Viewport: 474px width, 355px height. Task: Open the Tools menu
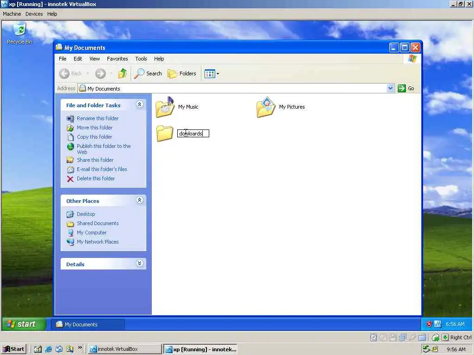[x=141, y=59]
